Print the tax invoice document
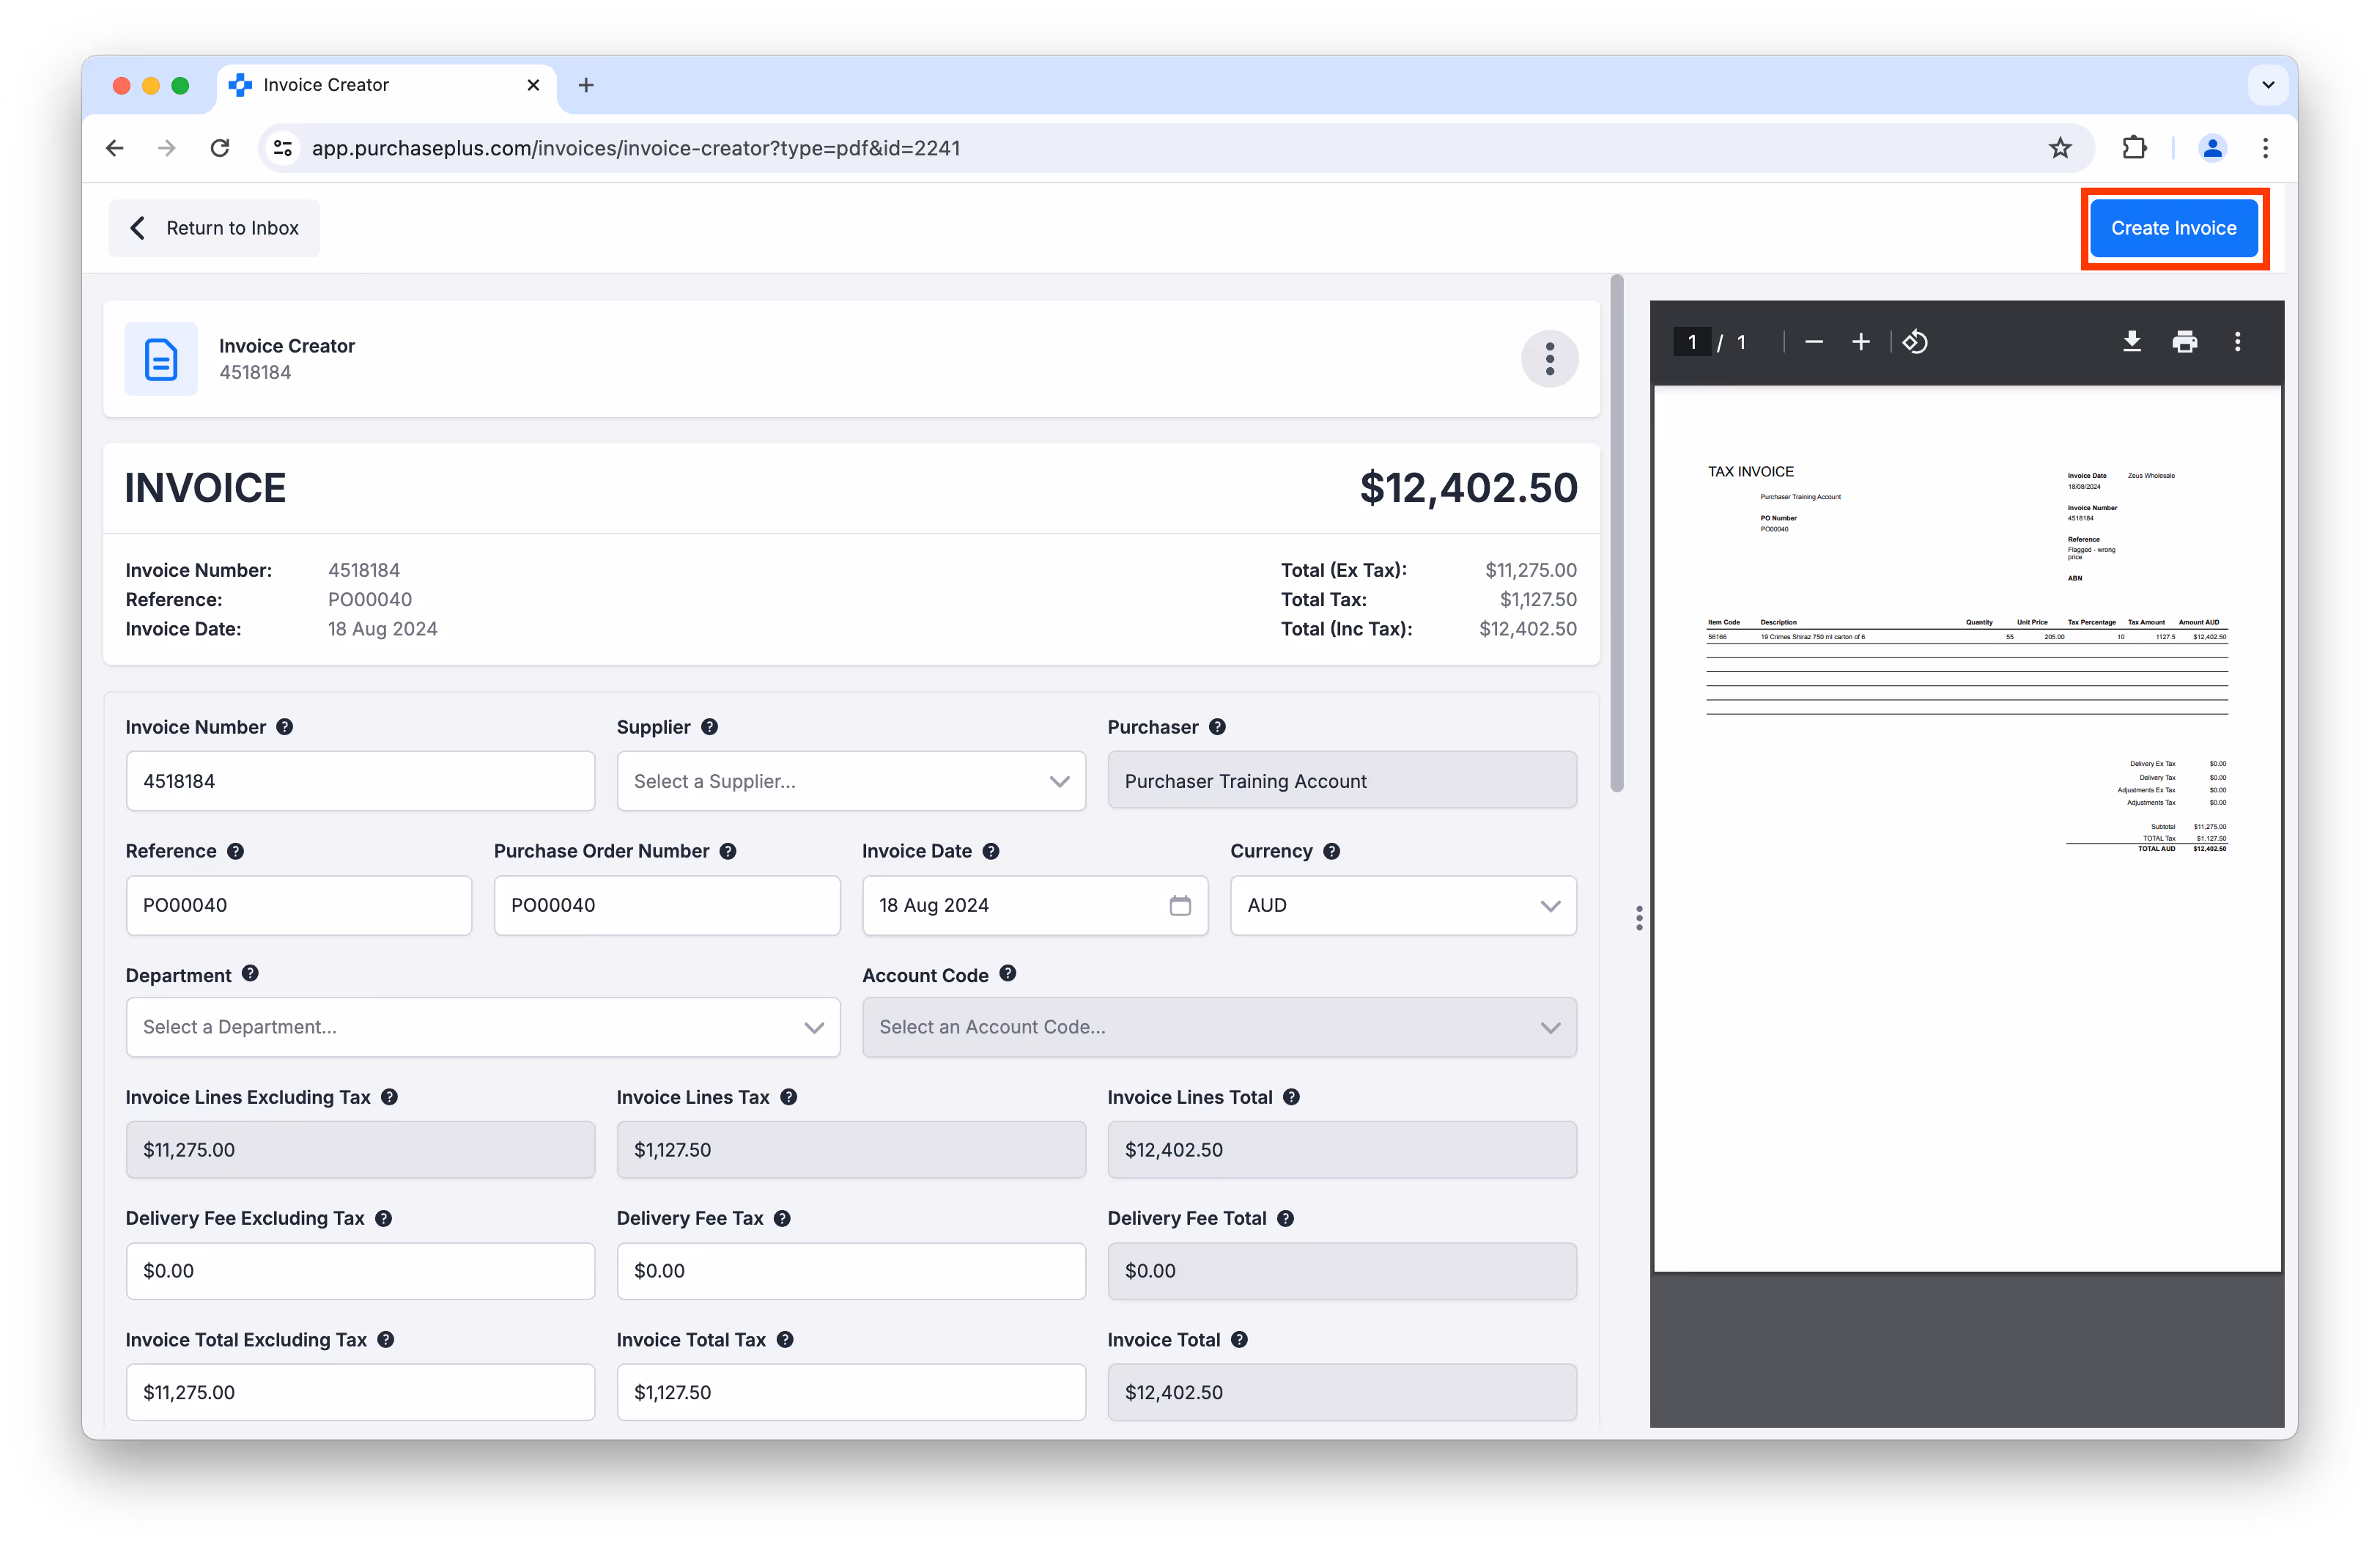2380x1548 pixels. pos(2185,342)
